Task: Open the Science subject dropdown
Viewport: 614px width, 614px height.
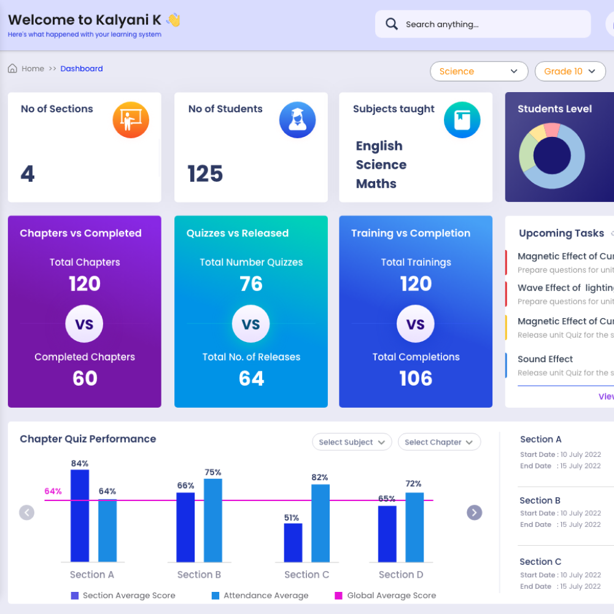Action: coord(479,71)
